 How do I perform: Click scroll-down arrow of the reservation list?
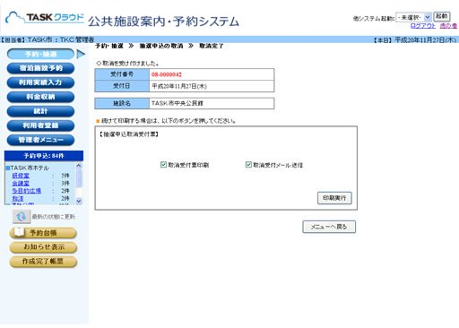pos(79,201)
